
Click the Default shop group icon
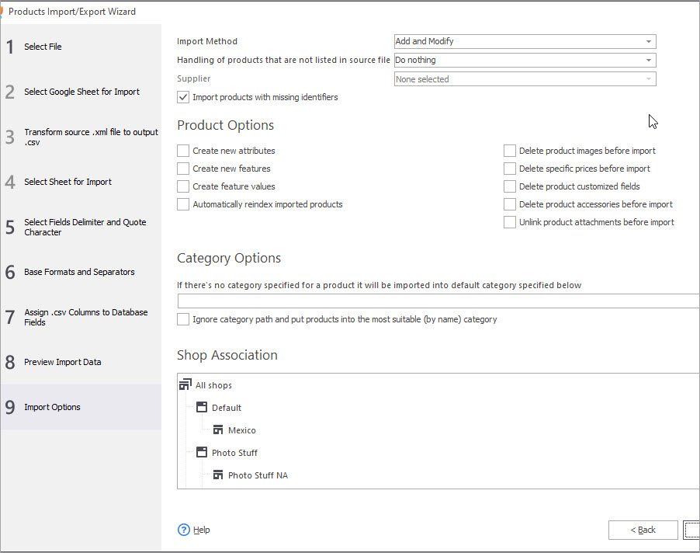pyautogui.click(x=202, y=408)
